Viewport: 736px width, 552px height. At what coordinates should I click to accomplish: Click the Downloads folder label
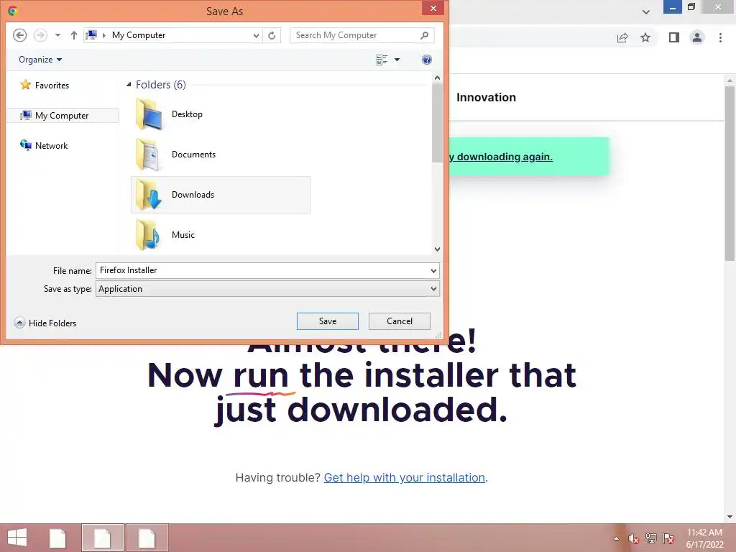pos(193,195)
